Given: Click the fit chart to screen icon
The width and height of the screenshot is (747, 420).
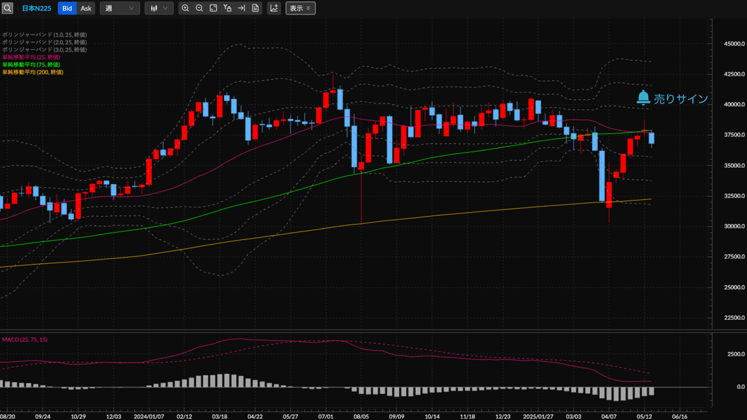Looking at the screenshot, I should (x=214, y=8).
